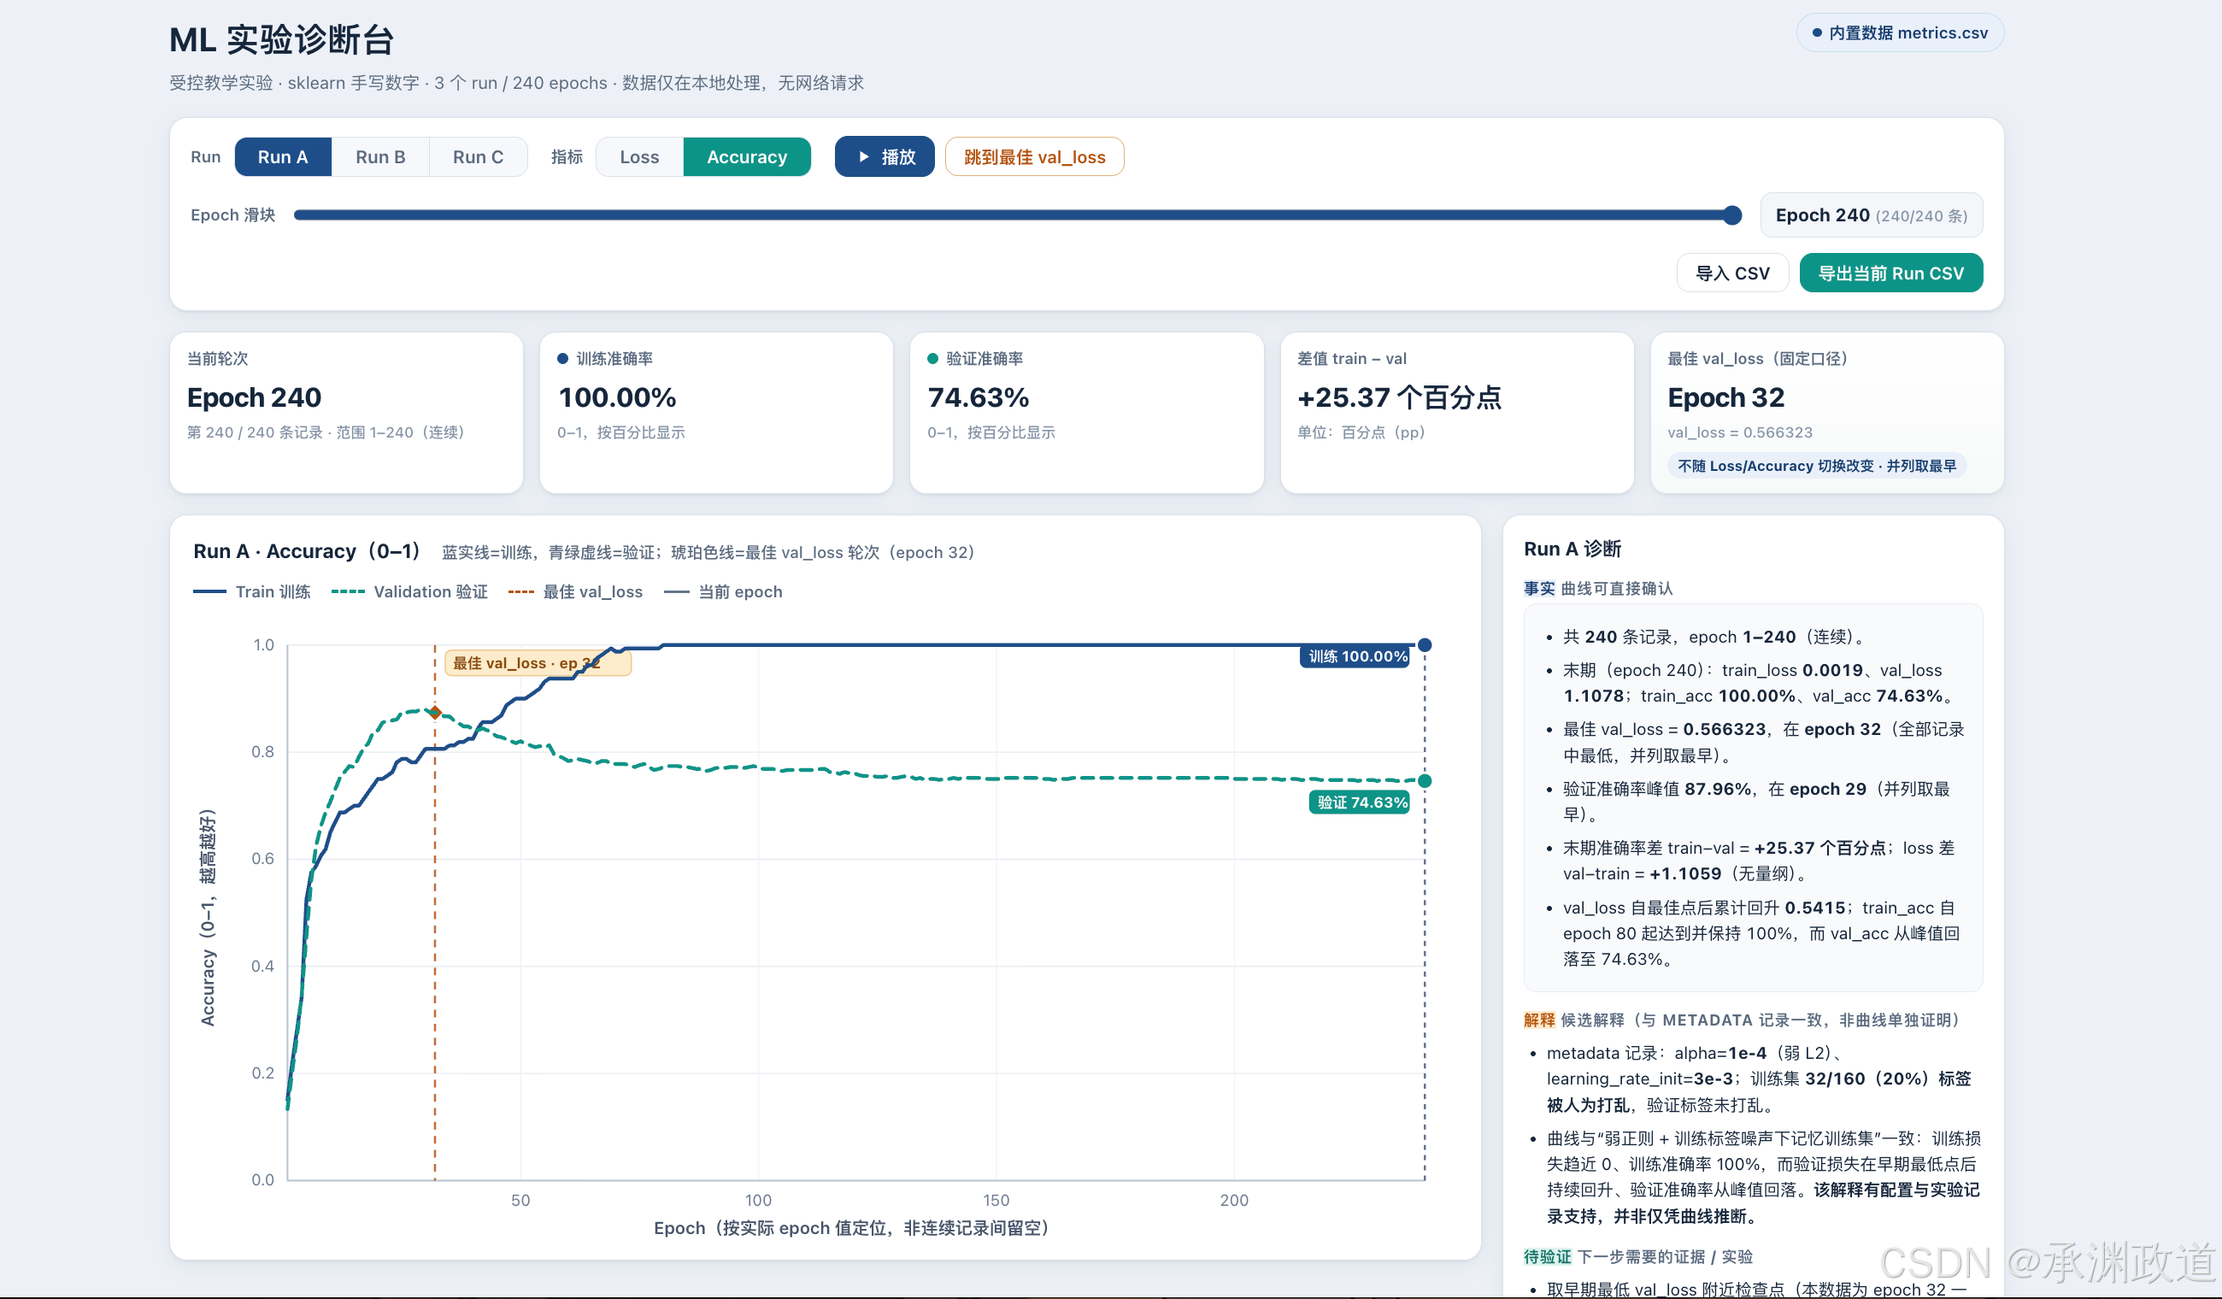Click 跳到最佳 val_loss button
The height and width of the screenshot is (1299, 2222).
click(1034, 157)
